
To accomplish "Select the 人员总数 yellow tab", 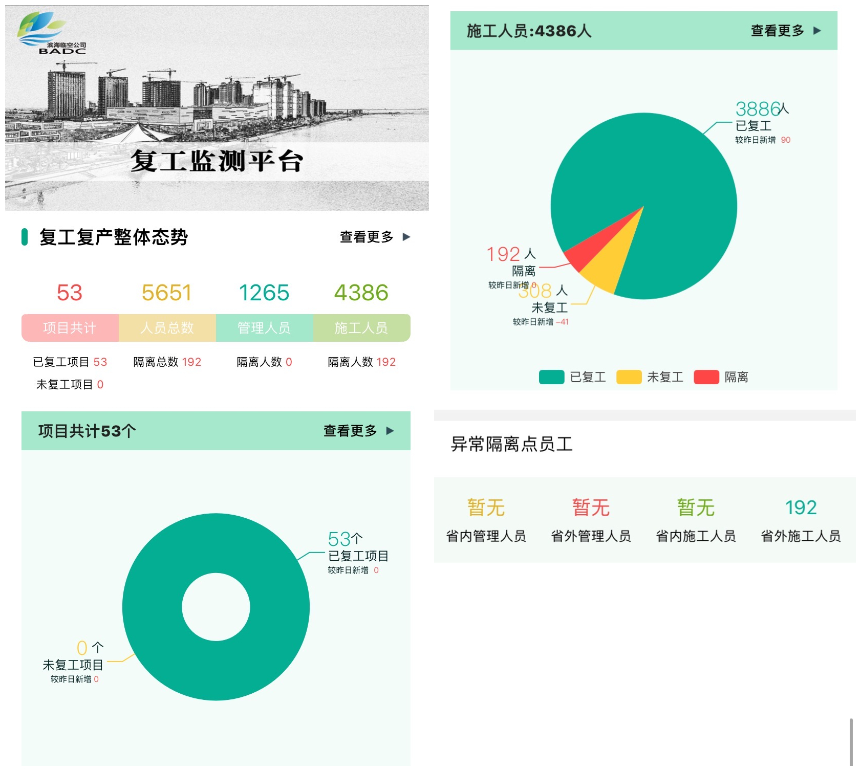I will pos(167,328).
